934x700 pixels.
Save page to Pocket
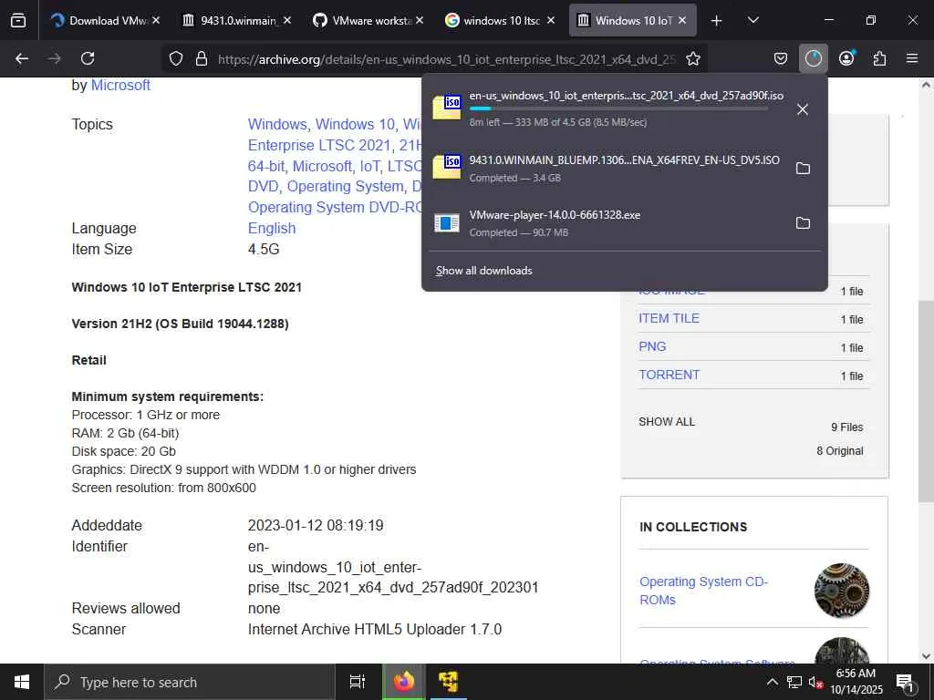point(781,58)
